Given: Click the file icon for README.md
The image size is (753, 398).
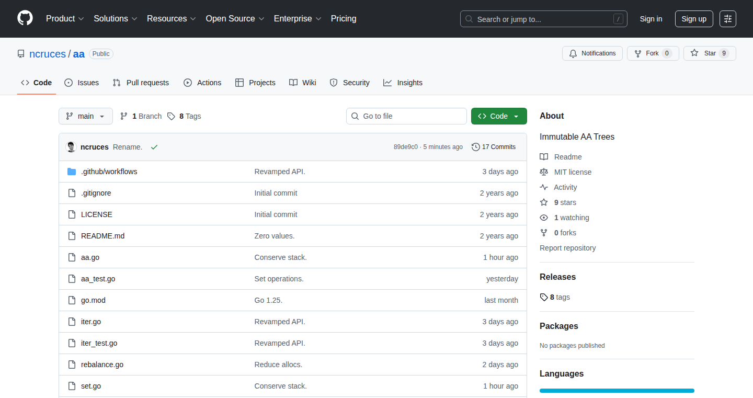Looking at the screenshot, I should click(x=72, y=236).
